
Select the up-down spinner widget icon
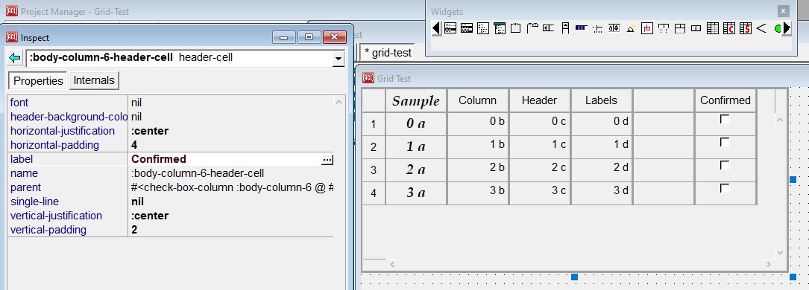coord(614,28)
